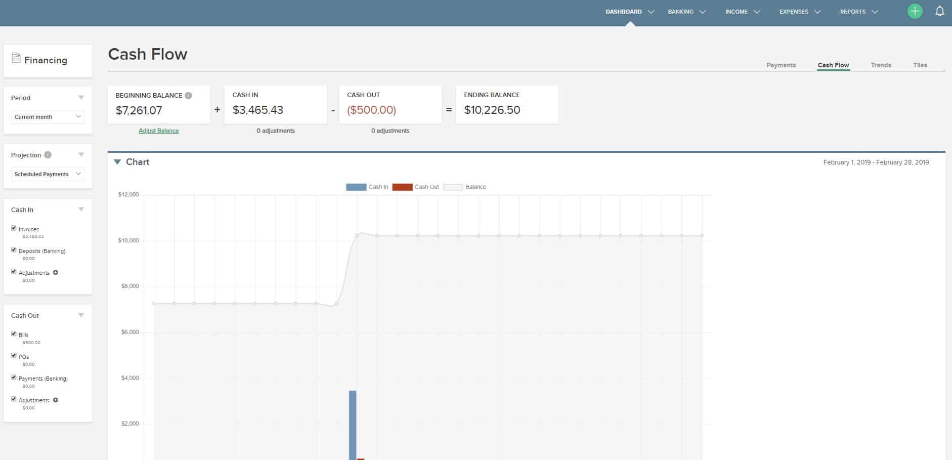This screenshot has height=460, width=952.
Task: Click "0 adjustments" under Cash In
Action: coord(276,131)
